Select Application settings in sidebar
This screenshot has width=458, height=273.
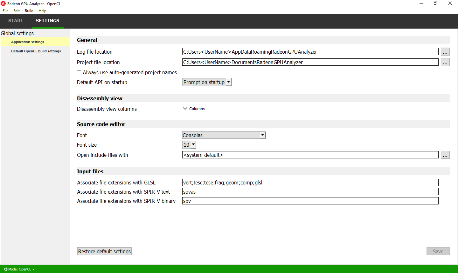[28, 42]
